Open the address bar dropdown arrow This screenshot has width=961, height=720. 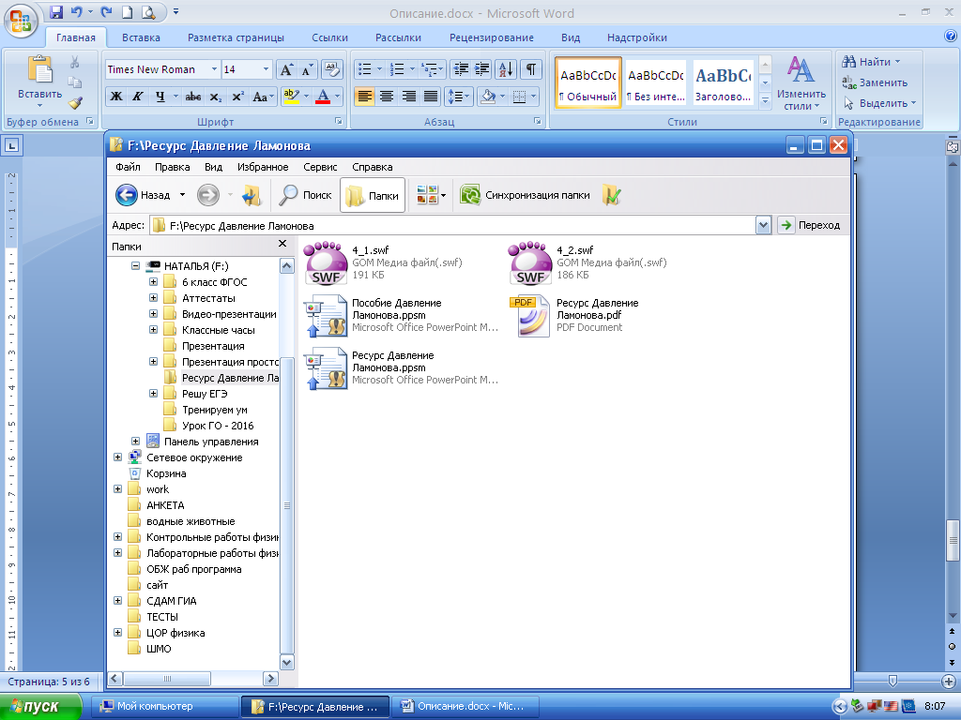(x=763, y=225)
